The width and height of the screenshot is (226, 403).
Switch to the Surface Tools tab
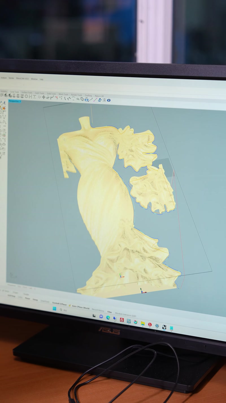click(x=27, y=92)
